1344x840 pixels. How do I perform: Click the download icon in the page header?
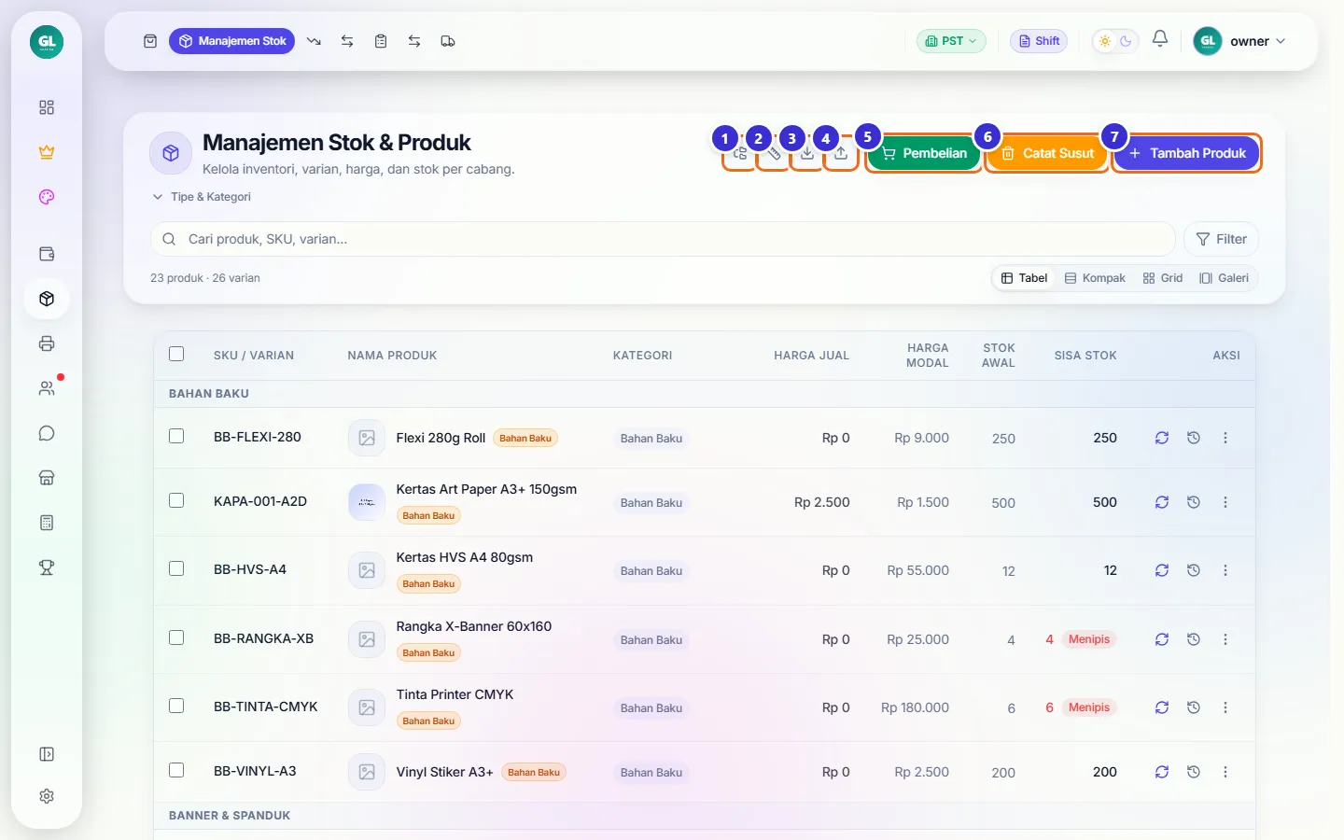click(807, 153)
